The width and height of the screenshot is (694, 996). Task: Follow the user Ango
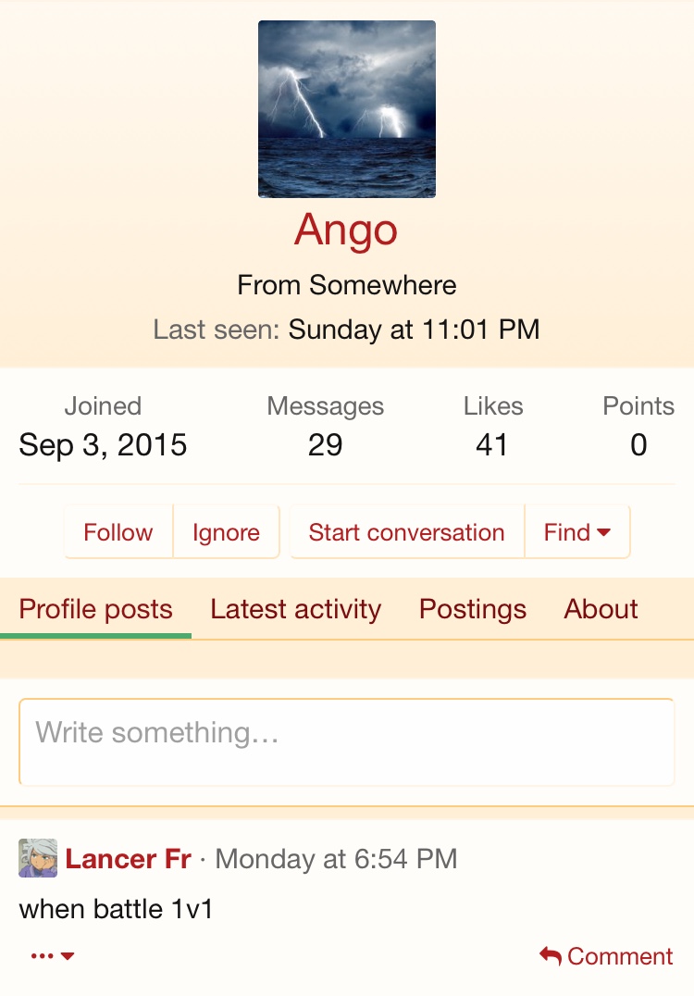coord(118,532)
